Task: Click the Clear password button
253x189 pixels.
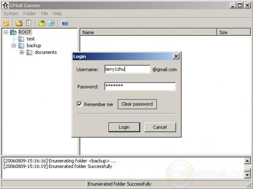Action: pos(137,104)
